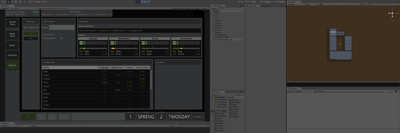Open the 16:9 aspect ratio dropdown
The image size is (400, 133).
click(x=25, y=8)
